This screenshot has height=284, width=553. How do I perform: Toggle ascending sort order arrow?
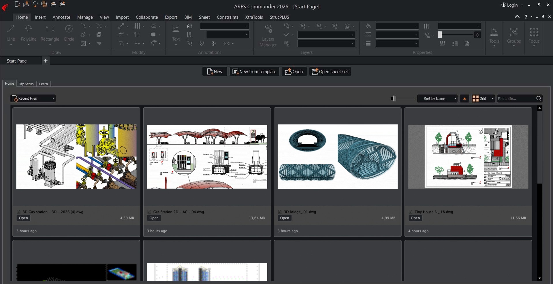(464, 99)
